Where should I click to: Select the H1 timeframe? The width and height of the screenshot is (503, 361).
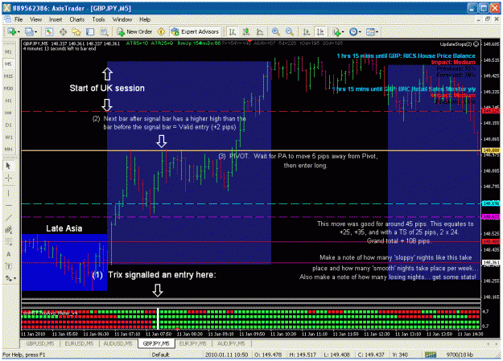pyautogui.click(x=8, y=101)
